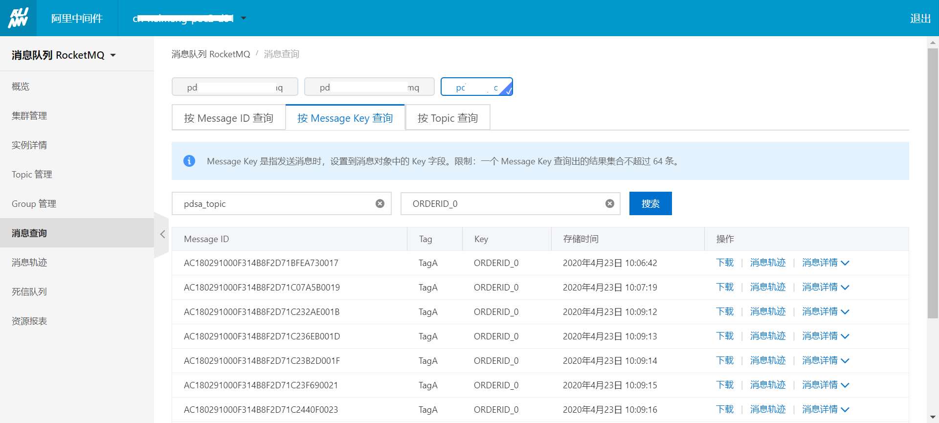Click the page vertical scrollbar
The width and height of the screenshot is (939, 423).
coord(933,183)
